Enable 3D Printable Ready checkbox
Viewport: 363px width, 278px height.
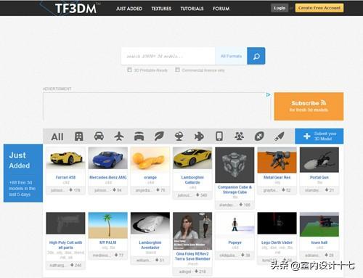coord(129,70)
